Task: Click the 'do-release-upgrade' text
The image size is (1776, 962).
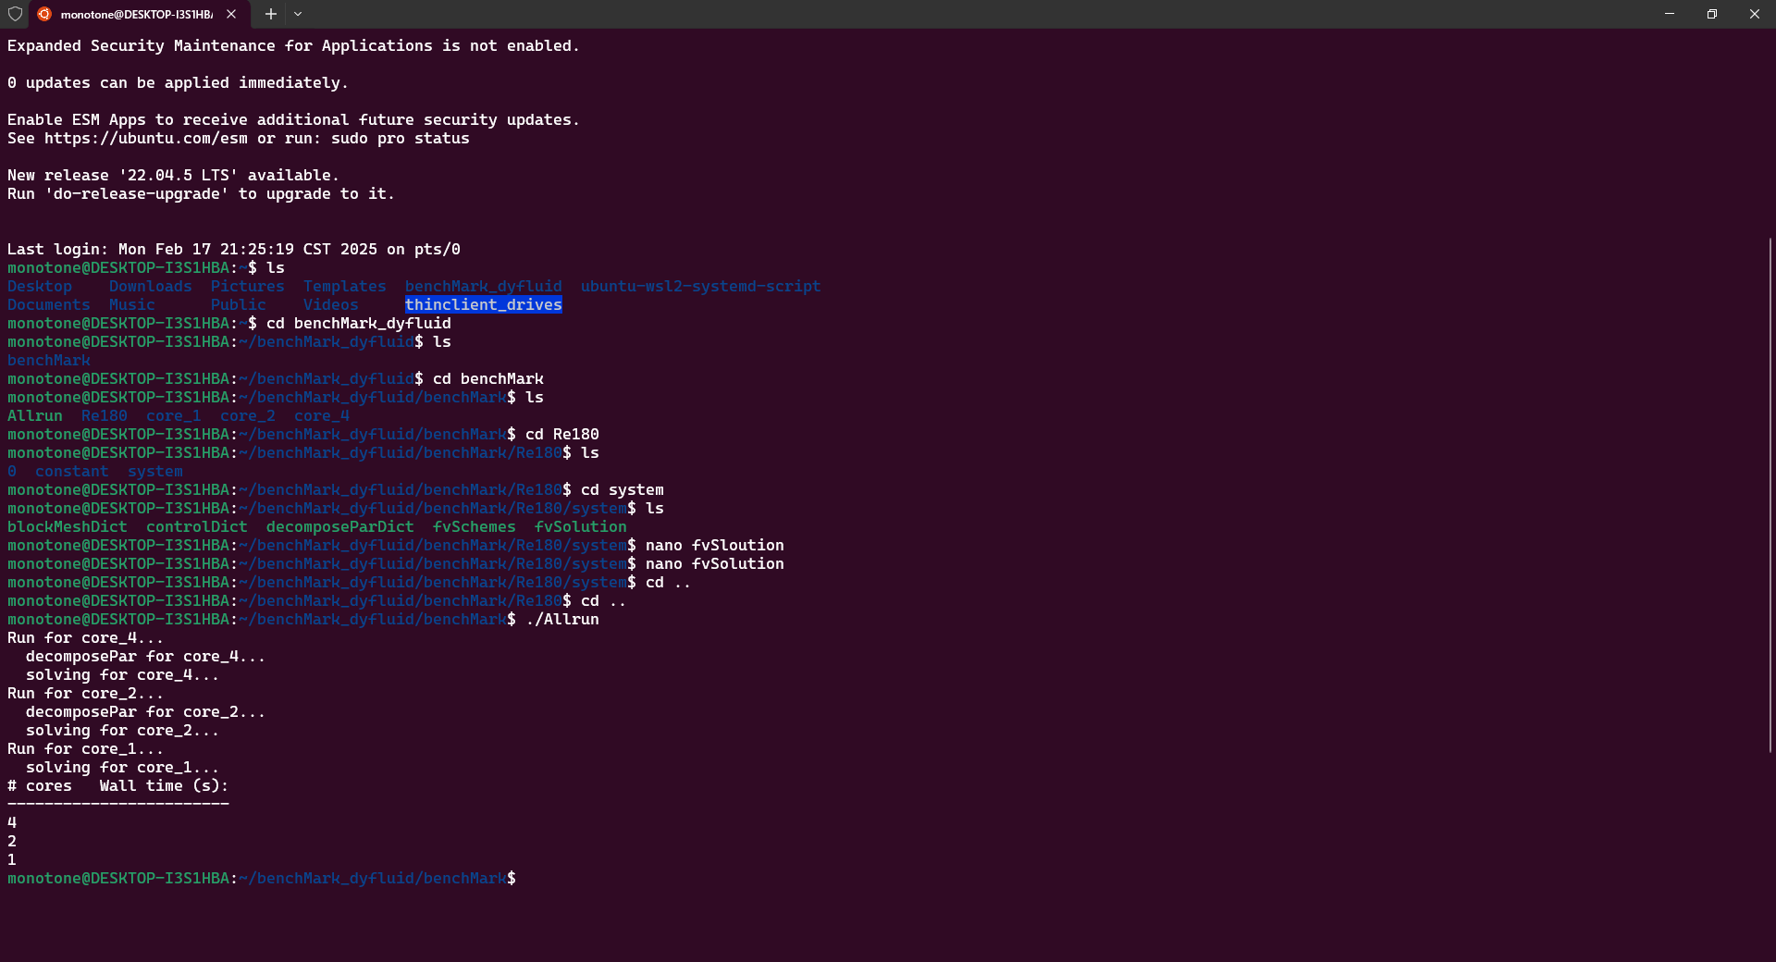Action: coord(137,194)
